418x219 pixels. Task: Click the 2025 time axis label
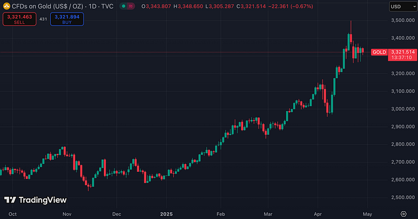click(167, 214)
